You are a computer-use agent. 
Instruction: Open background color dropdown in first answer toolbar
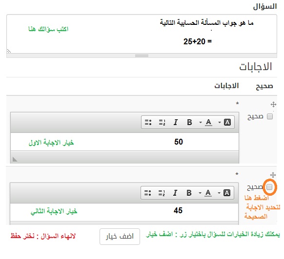pos(220,122)
